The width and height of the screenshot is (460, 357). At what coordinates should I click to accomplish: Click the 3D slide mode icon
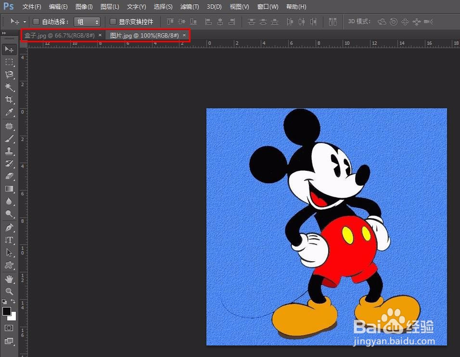[x=417, y=22]
